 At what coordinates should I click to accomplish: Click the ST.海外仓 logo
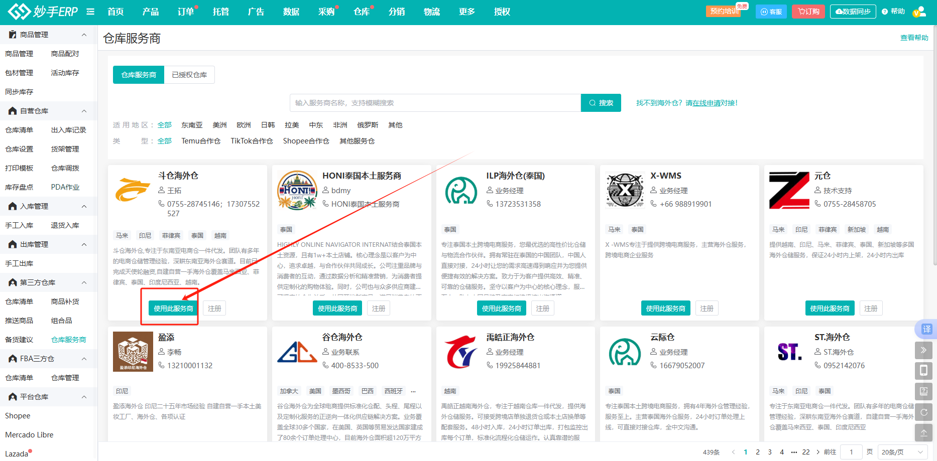pos(789,352)
